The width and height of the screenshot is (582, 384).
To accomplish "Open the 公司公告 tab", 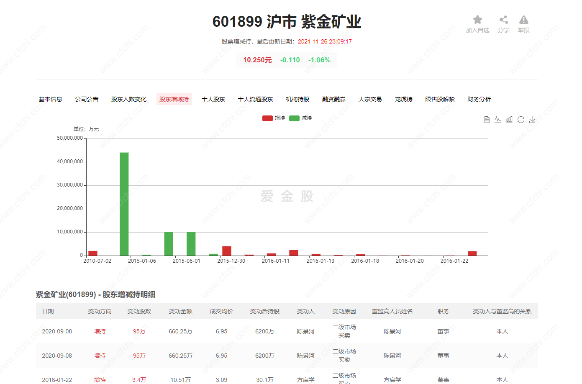I will [87, 99].
